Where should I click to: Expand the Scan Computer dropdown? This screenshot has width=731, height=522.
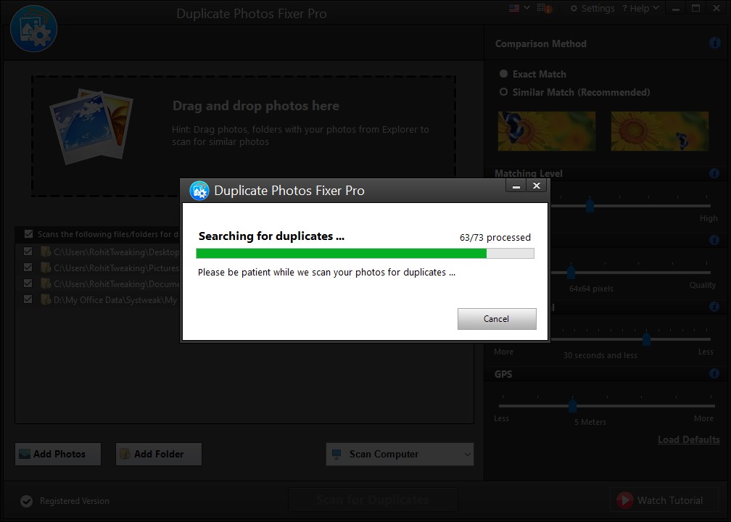(x=467, y=455)
